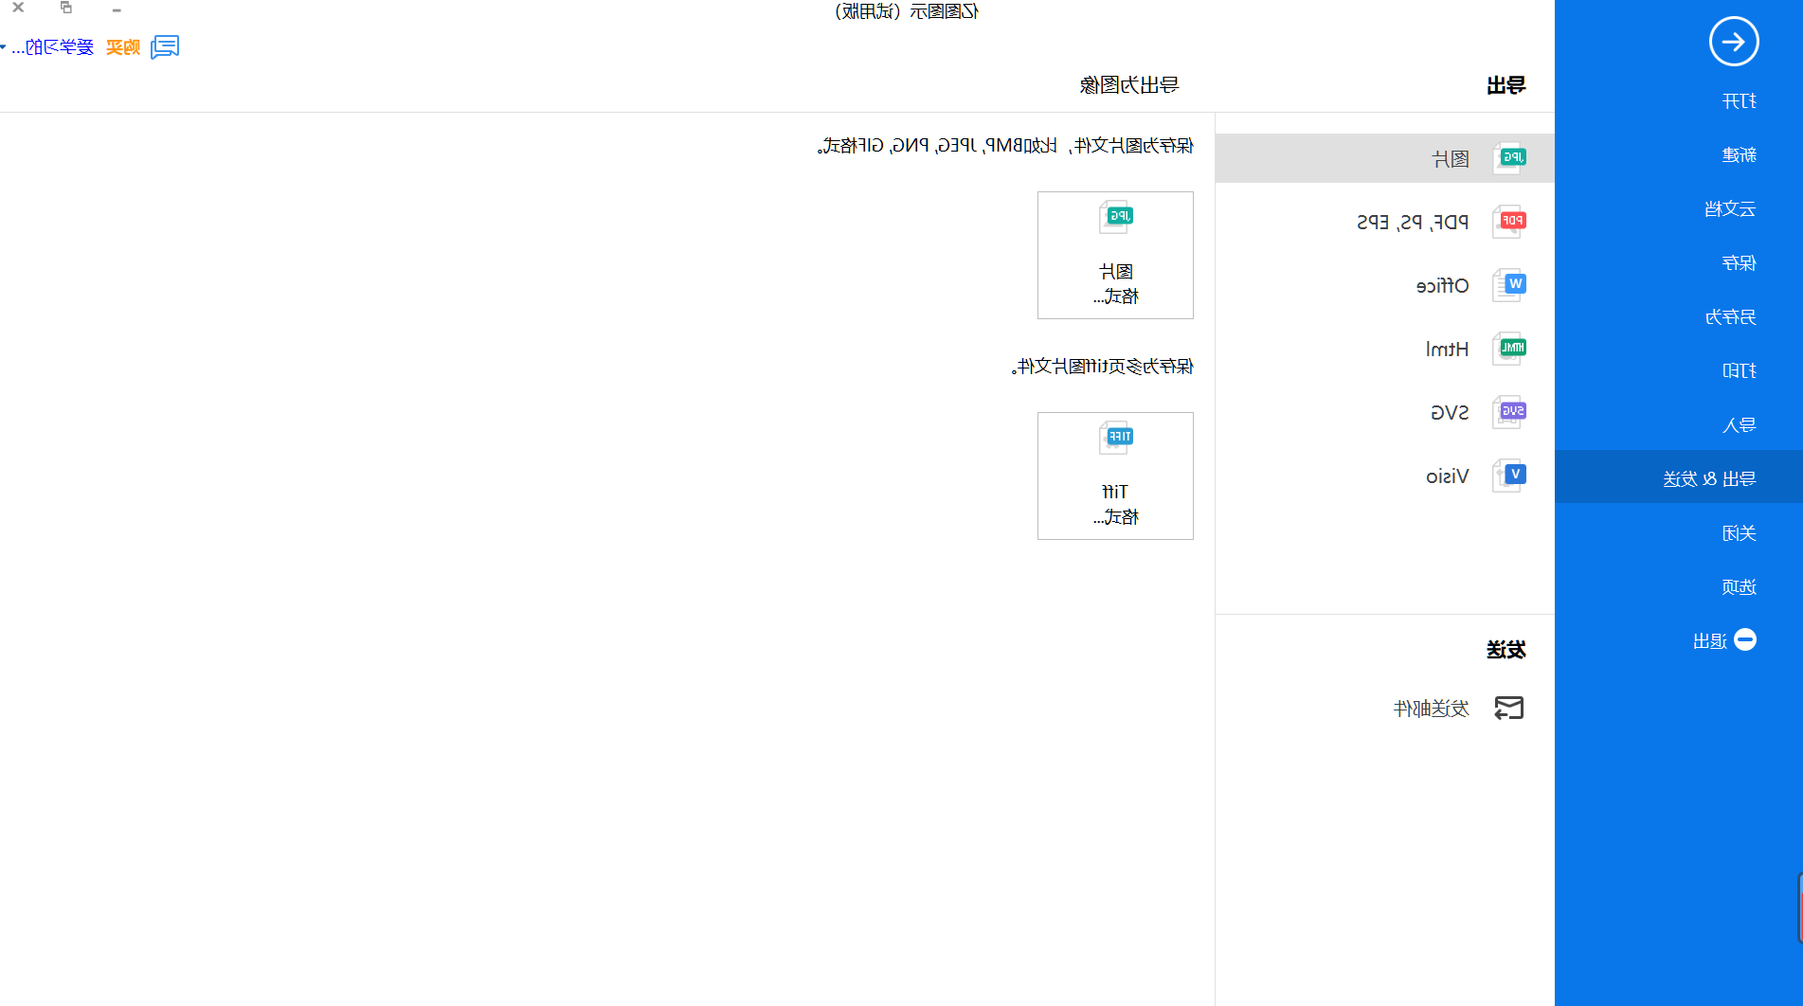Expand the 爱学习的... account dropdown

click(x=47, y=47)
